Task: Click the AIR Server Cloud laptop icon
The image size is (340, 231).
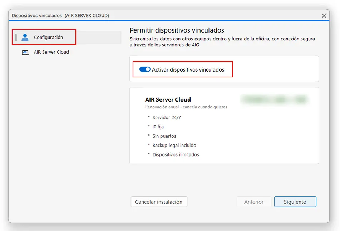Action: [x=25, y=53]
